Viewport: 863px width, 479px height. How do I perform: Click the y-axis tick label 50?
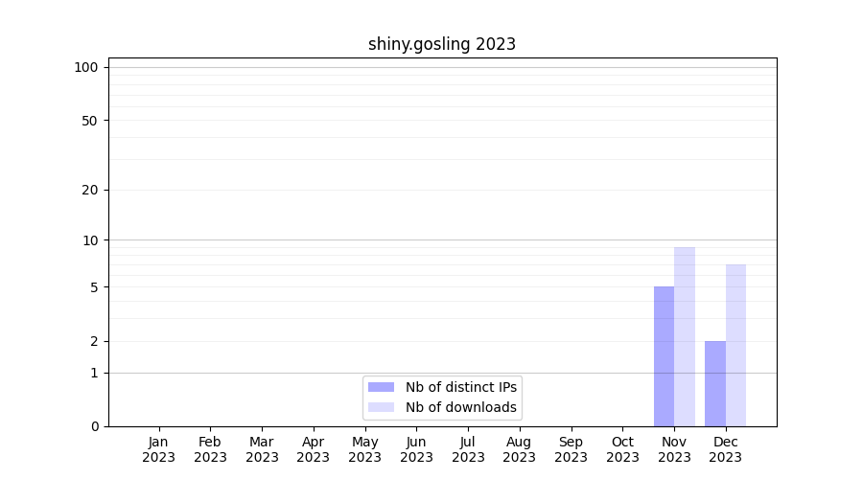coord(90,121)
